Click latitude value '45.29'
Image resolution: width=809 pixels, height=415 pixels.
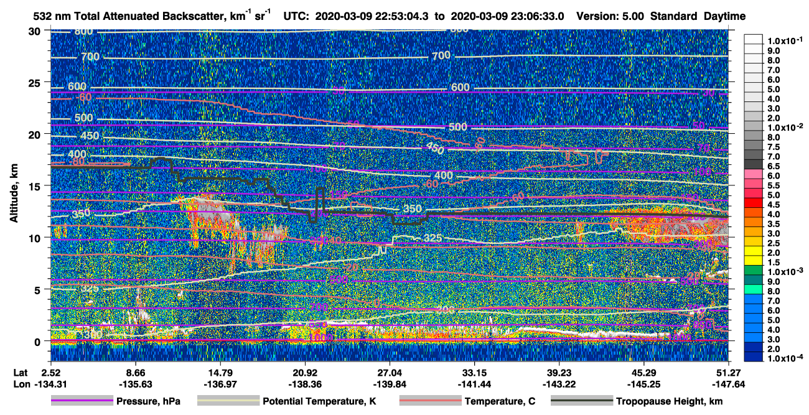[x=644, y=372]
